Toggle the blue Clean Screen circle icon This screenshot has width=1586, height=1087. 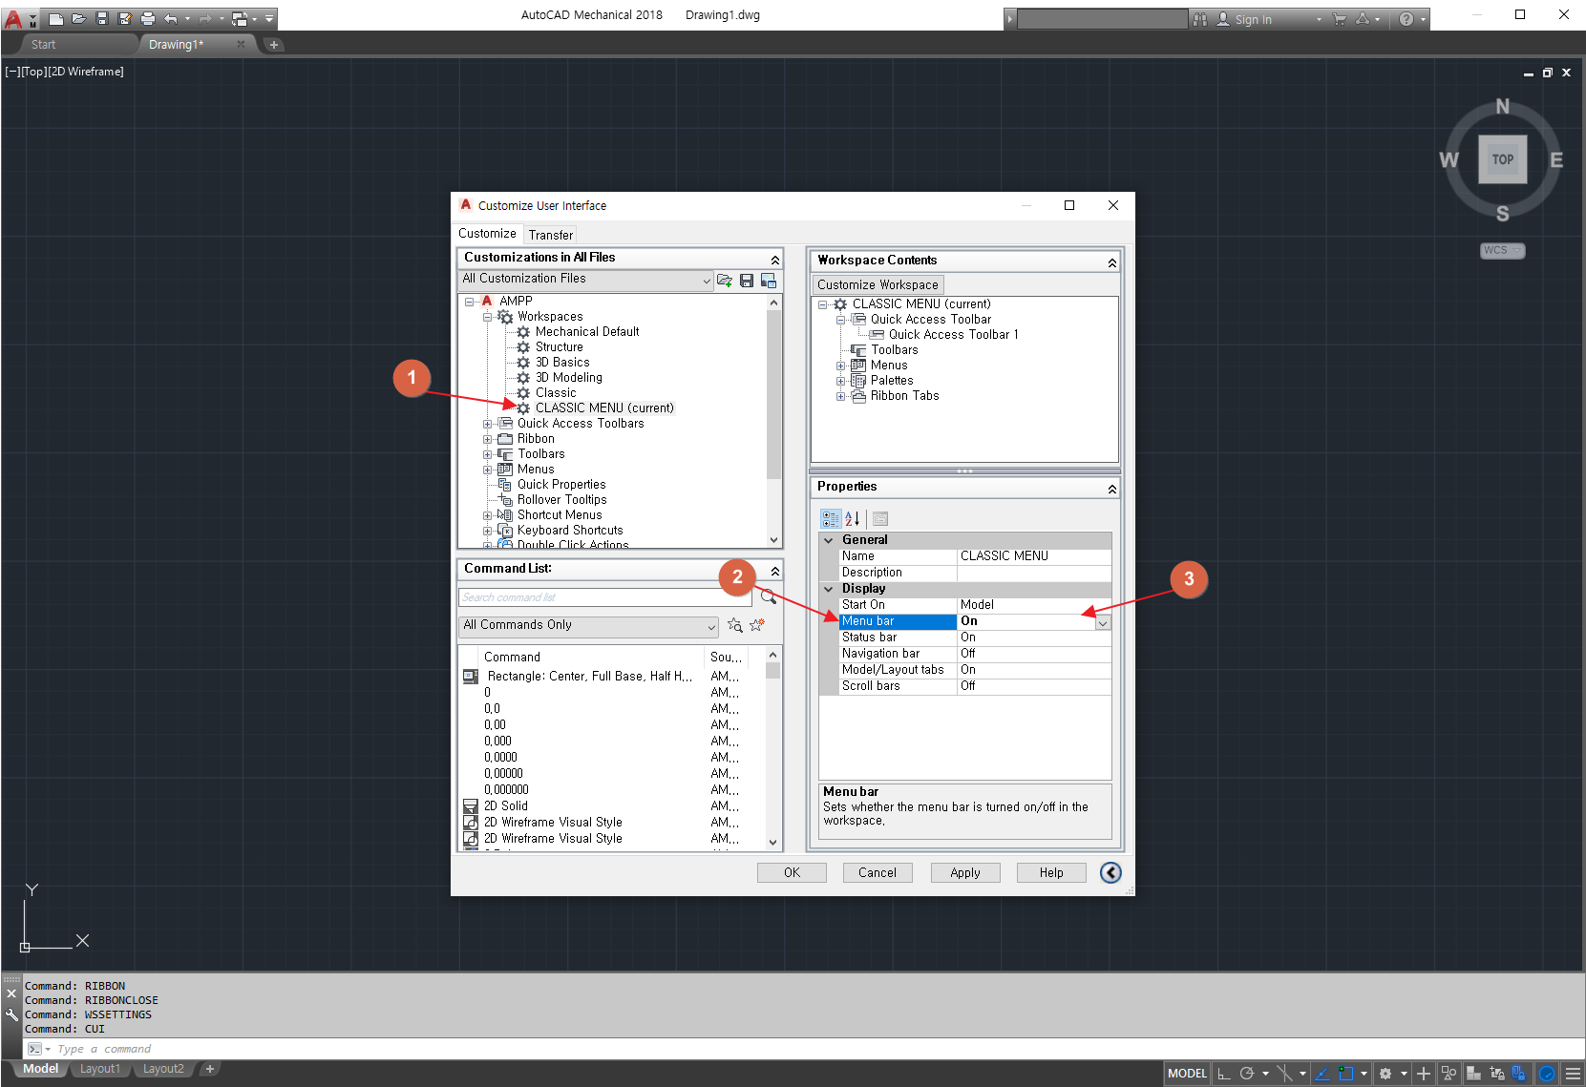click(1547, 1074)
